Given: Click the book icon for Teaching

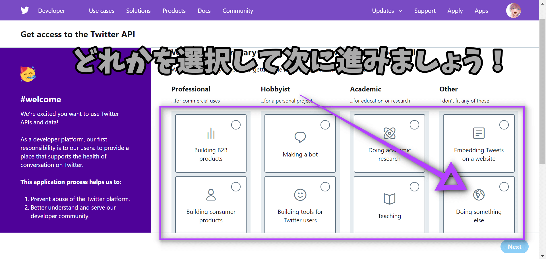Looking at the screenshot, I should 390,199.
